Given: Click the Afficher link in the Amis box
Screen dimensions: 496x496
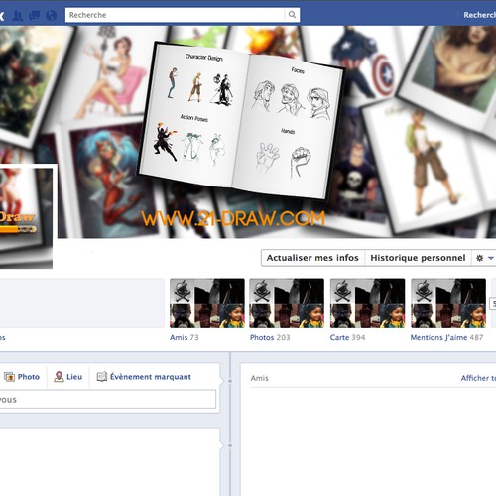Looking at the screenshot, I should (x=478, y=378).
